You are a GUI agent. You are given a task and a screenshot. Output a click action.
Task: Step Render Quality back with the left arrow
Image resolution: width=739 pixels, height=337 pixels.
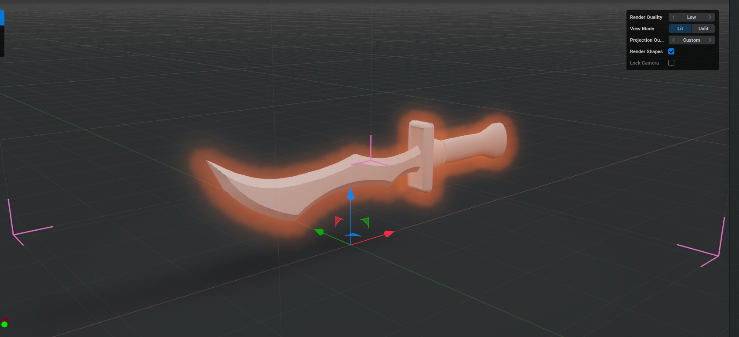point(673,17)
